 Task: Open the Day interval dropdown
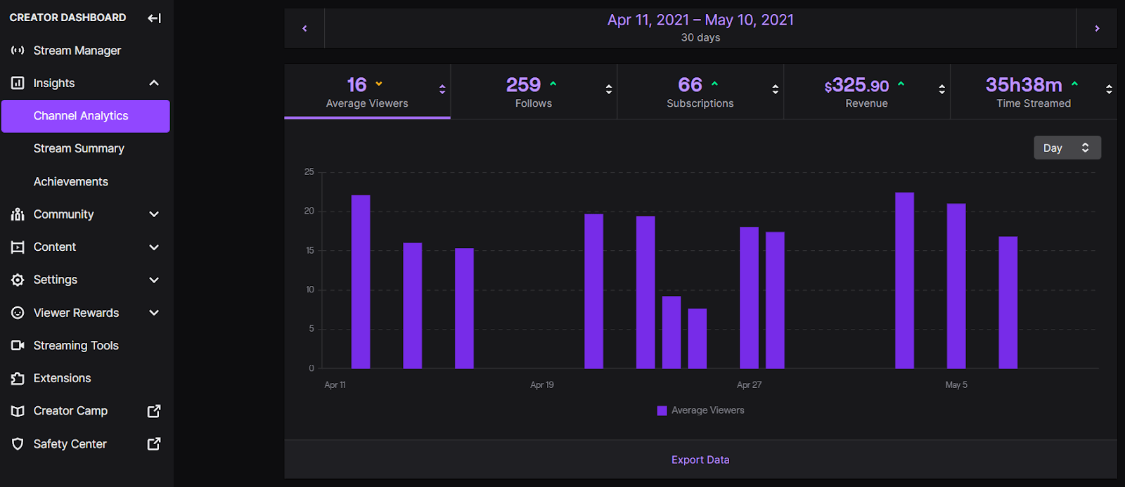[x=1067, y=148]
